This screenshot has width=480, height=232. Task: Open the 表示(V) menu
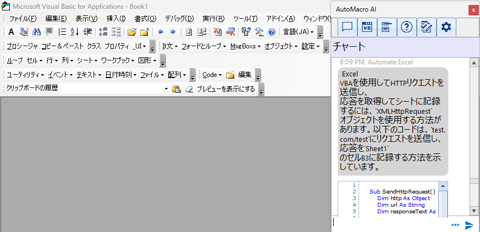coord(87,18)
